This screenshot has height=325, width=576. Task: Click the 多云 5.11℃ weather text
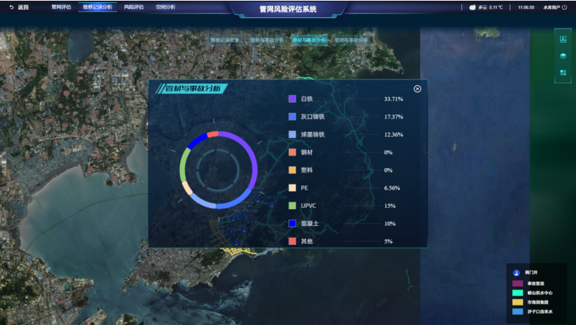(x=490, y=8)
